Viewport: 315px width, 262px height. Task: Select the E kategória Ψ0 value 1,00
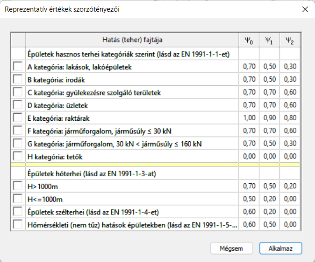[x=249, y=117]
